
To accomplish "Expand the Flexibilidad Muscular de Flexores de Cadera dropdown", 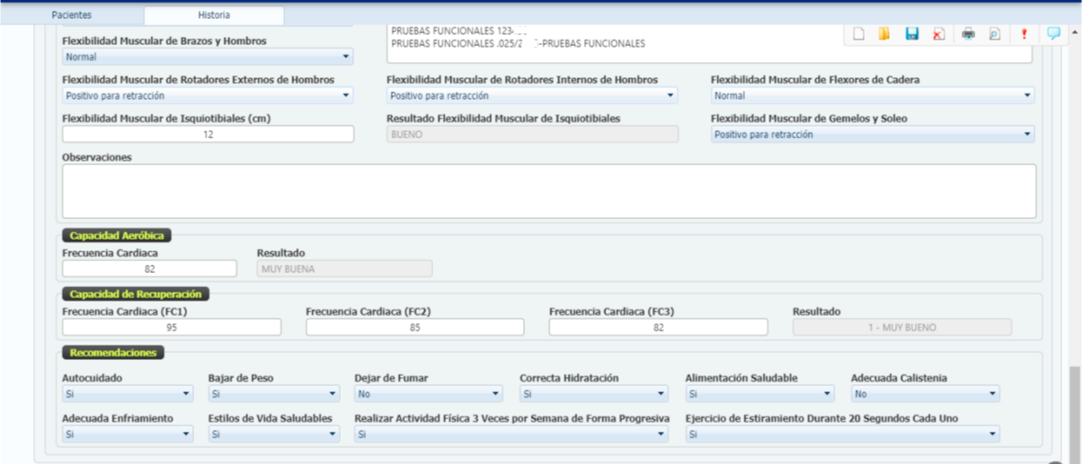I will (x=872, y=96).
